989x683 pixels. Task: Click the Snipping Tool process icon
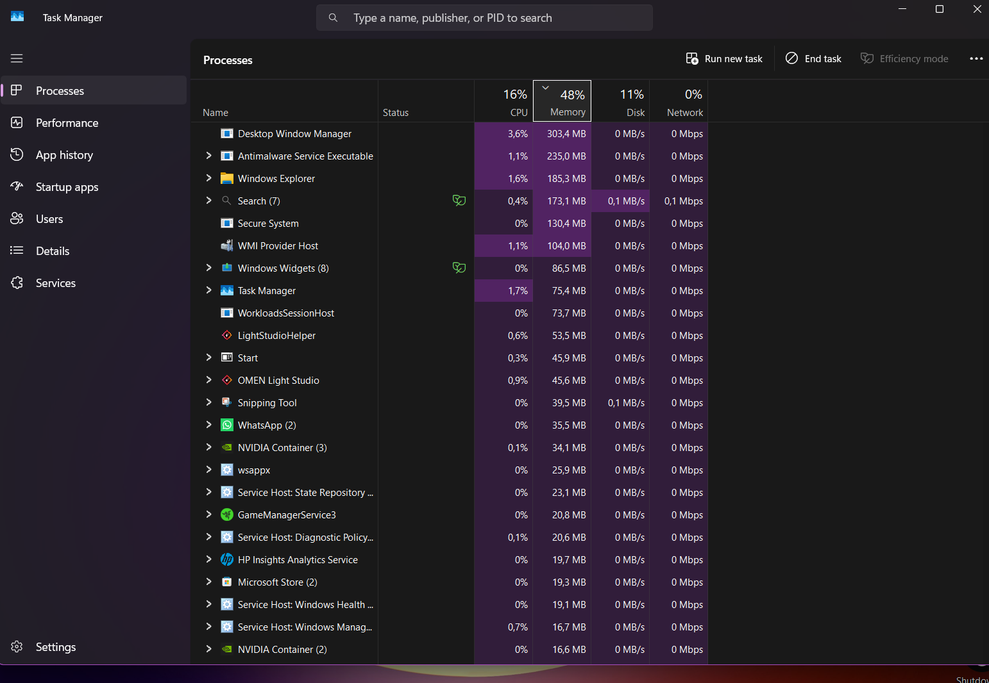click(227, 402)
